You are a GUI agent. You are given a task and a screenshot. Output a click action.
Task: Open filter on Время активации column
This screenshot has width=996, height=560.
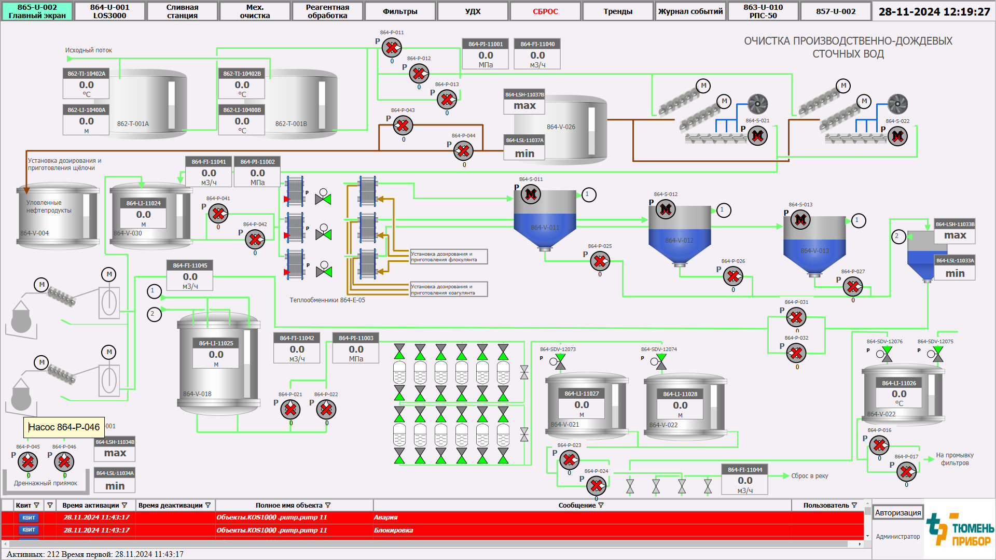(125, 505)
